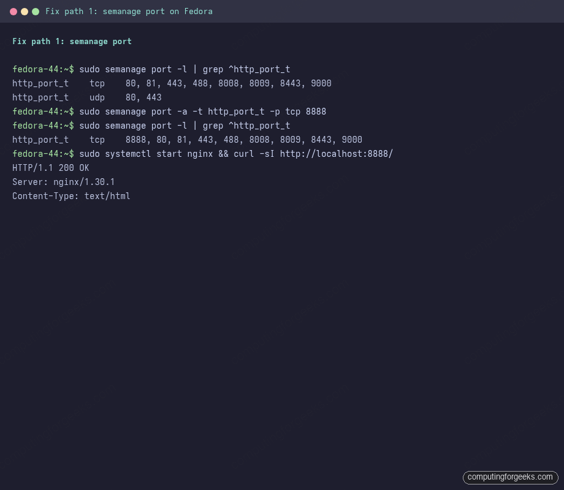Click the green maximize window dot
Viewport: 564px width, 490px height.
(x=36, y=12)
